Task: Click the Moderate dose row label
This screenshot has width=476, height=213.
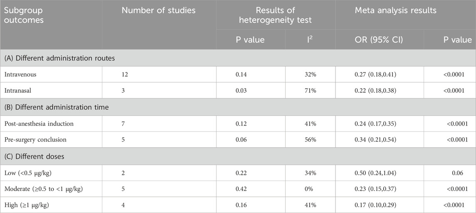Action: [x=43, y=188]
